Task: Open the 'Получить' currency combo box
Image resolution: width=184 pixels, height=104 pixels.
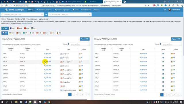Action: coord(70,14)
